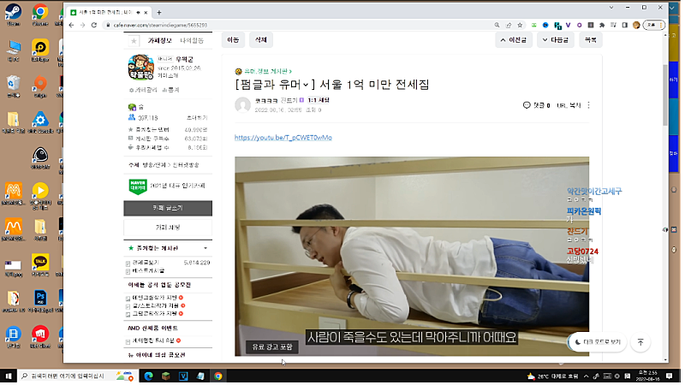Image resolution: width=685 pixels, height=385 pixels.
Task: Go forward in Chrome
Action: click(82, 26)
